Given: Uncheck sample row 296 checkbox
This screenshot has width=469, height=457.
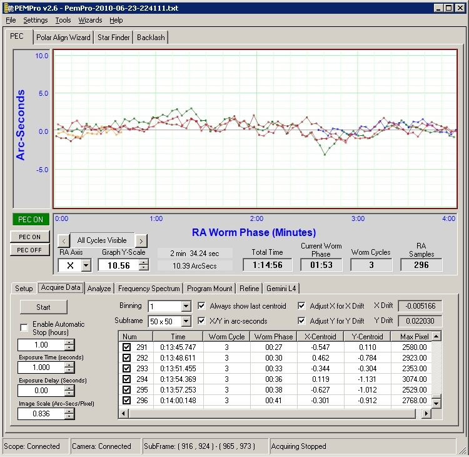Looking at the screenshot, I should click(x=126, y=401).
